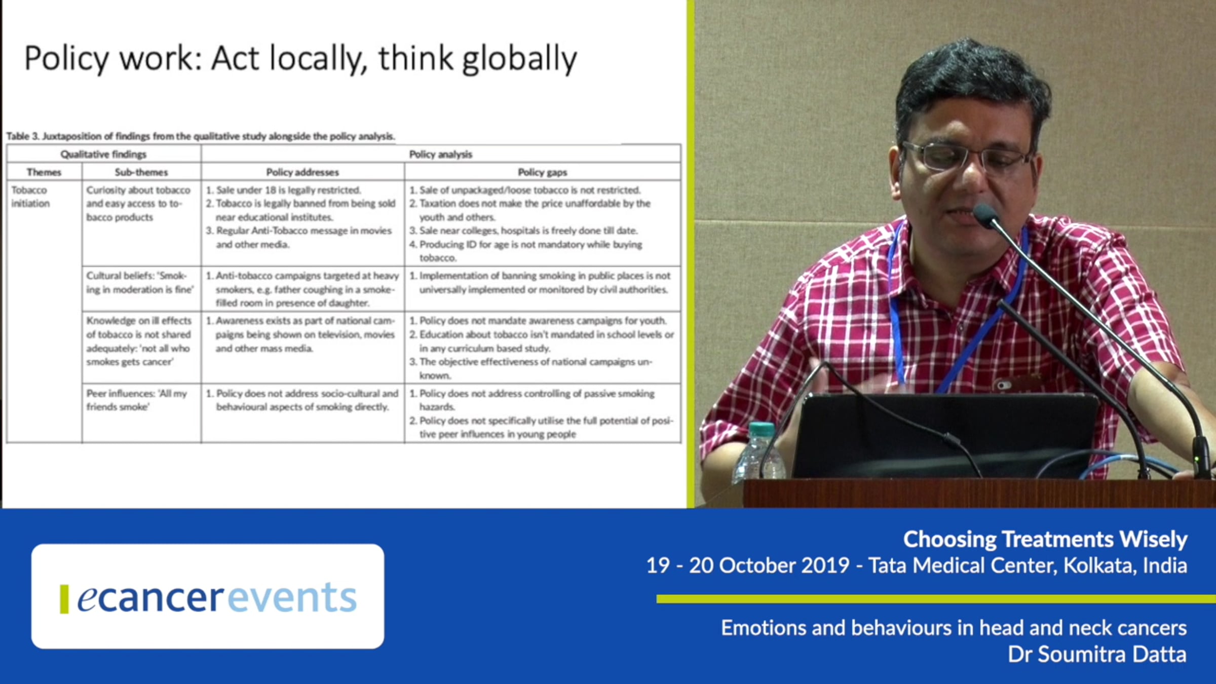Image resolution: width=1216 pixels, height=684 pixels.
Task: Click the 'Emotions and behaviours' talk title
Action: 954,628
